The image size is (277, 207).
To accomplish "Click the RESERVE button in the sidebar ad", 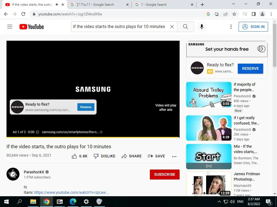I will (x=250, y=68).
